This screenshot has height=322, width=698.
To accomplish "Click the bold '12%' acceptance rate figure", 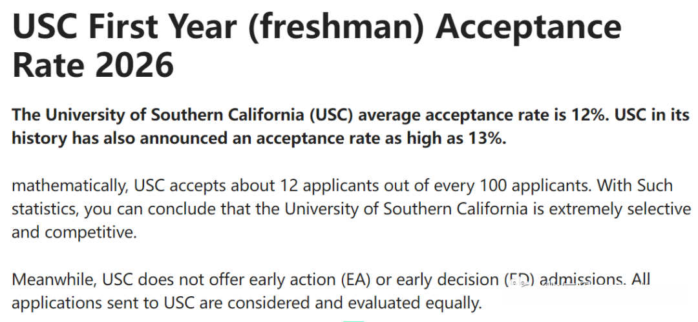I will (591, 115).
